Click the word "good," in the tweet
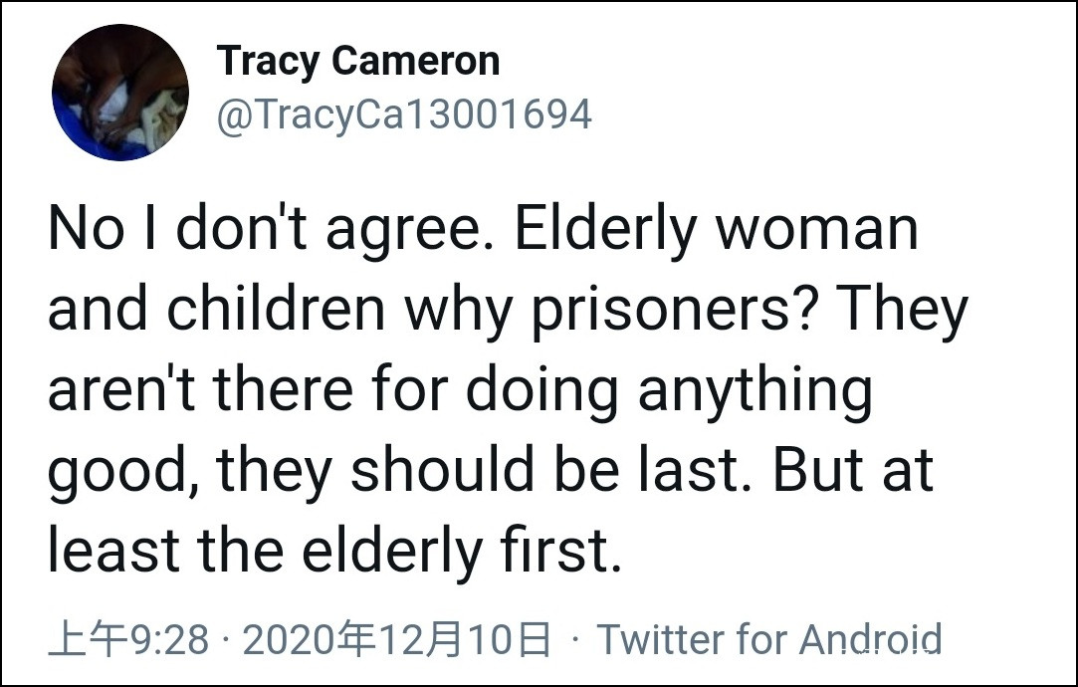 (x=121, y=470)
